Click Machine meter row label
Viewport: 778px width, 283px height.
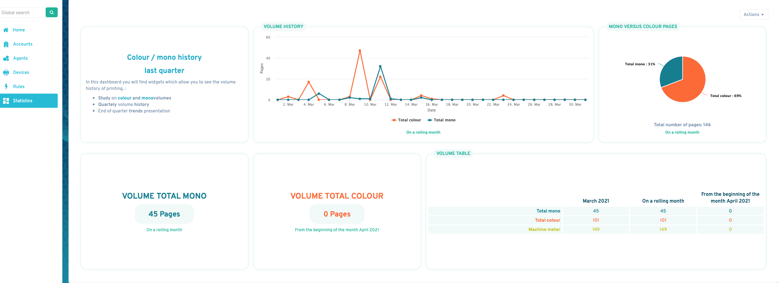pyautogui.click(x=544, y=229)
